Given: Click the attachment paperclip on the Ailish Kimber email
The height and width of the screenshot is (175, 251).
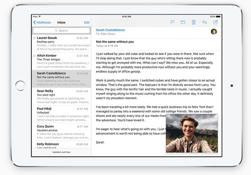Looking at the screenshot, I should [34, 55].
